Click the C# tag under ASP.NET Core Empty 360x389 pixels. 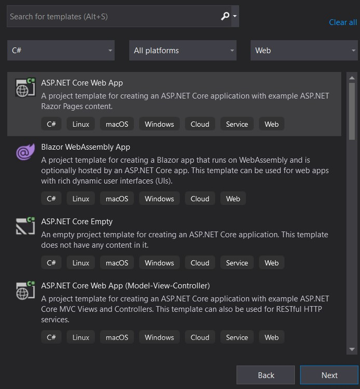pyautogui.click(x=52, y=263)
